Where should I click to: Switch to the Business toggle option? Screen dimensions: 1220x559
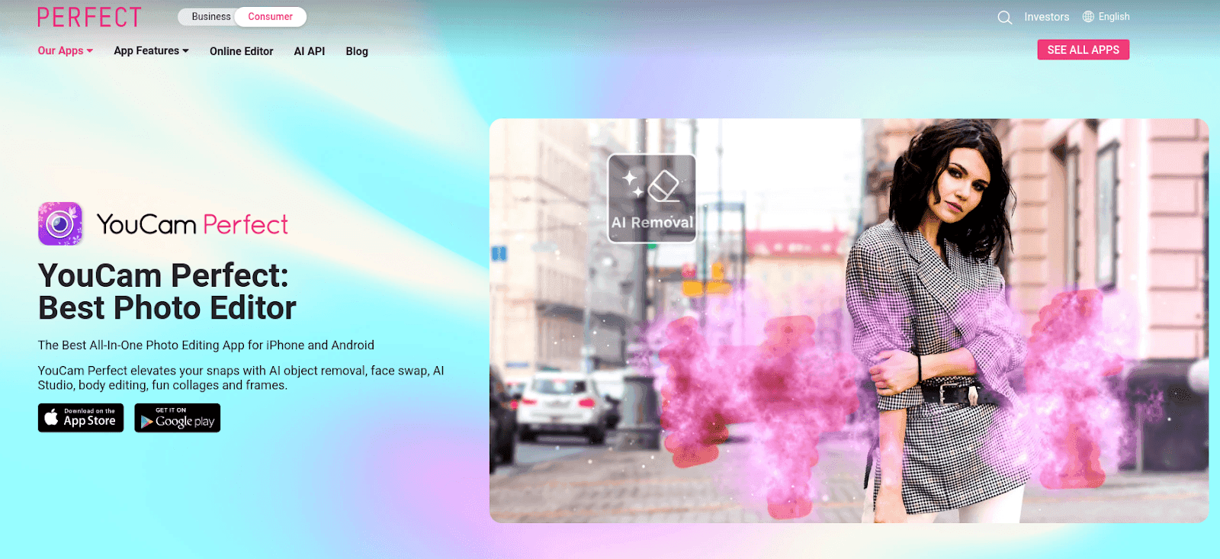coord(210,17)
